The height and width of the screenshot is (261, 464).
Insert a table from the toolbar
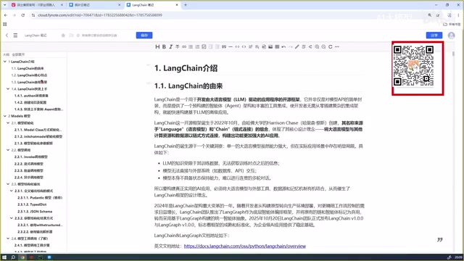click(x=277, y=46)
